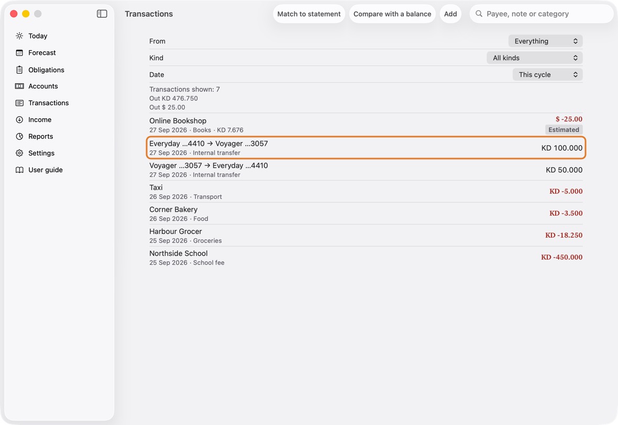
Task: Click the Today sun icon
Action: point(19,36)
